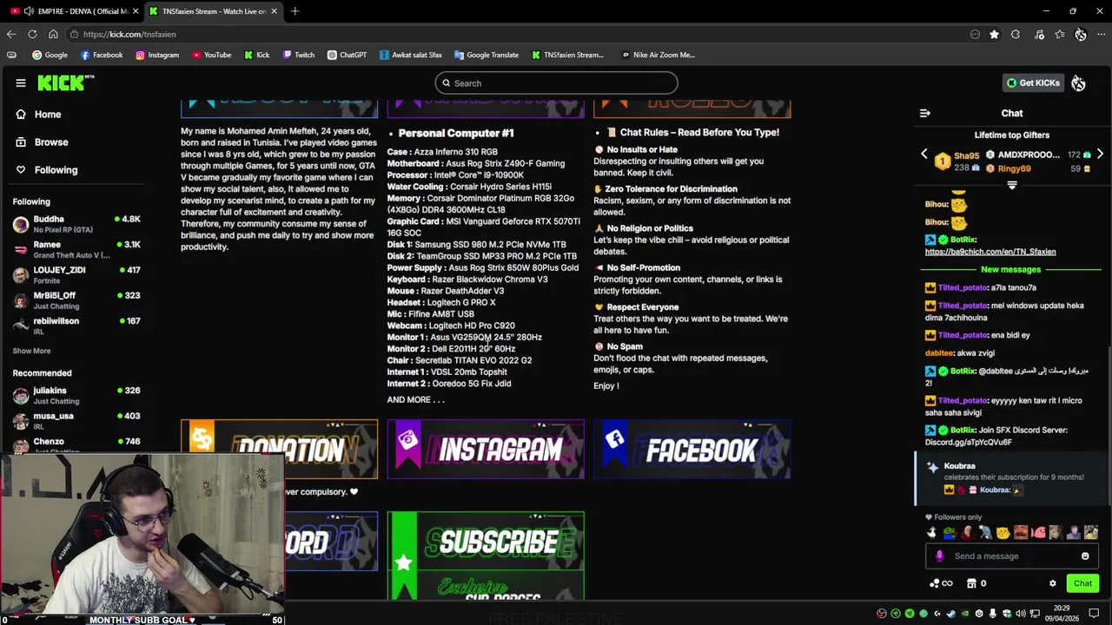Open juliakins recommended channel

click(76, 395)
